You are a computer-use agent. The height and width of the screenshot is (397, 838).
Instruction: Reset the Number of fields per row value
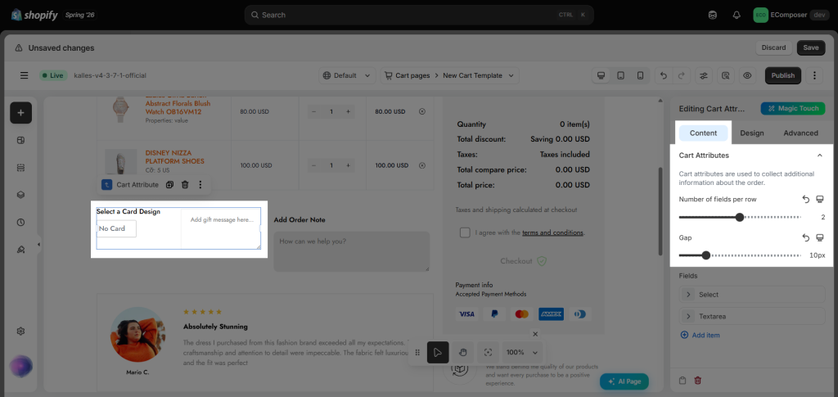[x=806, y=199]
